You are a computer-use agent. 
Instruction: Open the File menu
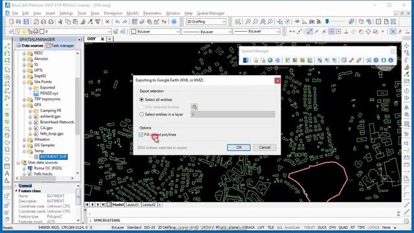point(15,13)
